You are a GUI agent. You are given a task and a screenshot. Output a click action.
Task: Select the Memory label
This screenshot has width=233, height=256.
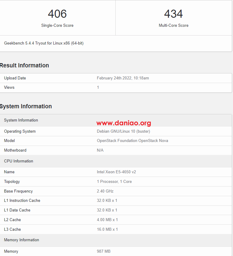pos(11,251)
